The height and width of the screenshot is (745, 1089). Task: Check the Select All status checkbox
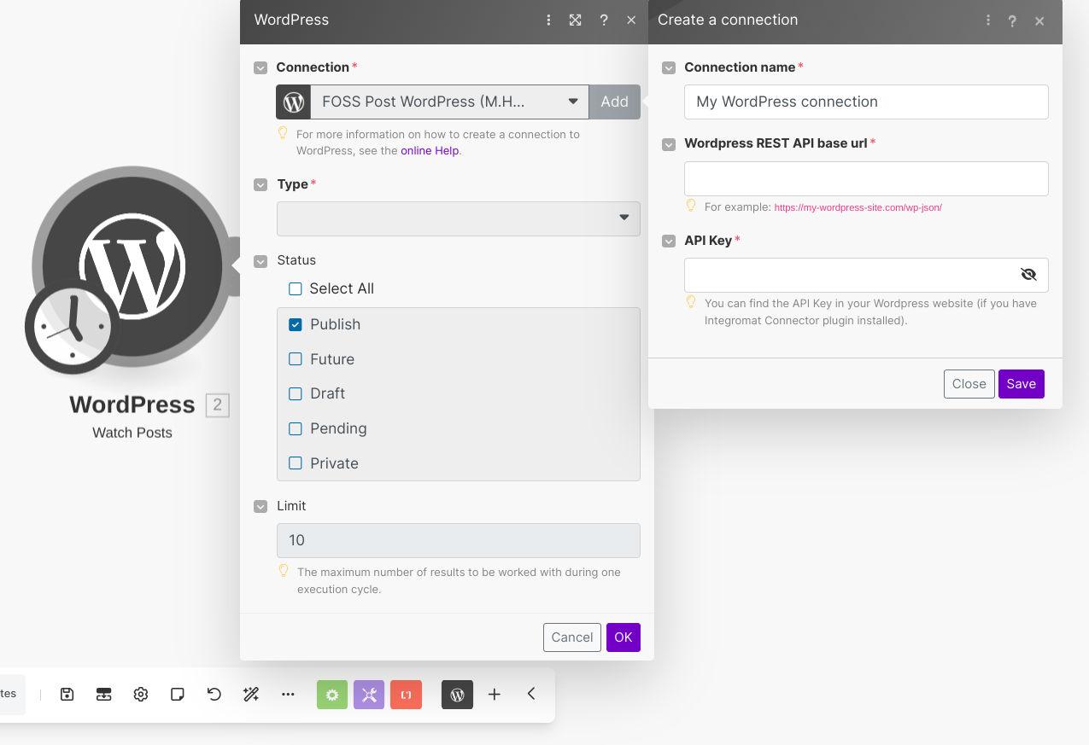296,289
